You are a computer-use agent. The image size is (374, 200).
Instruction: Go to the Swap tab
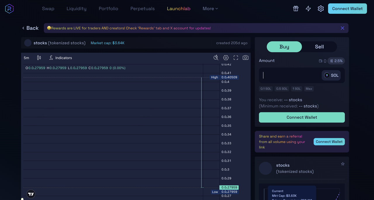point(48,9)
